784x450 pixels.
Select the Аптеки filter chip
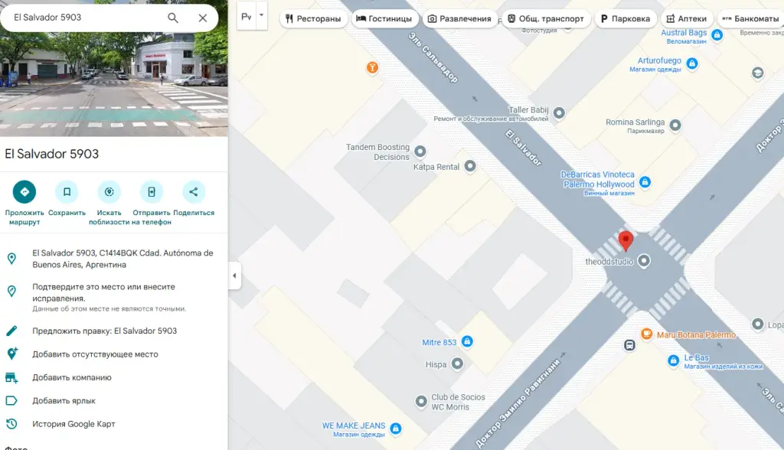687,19
